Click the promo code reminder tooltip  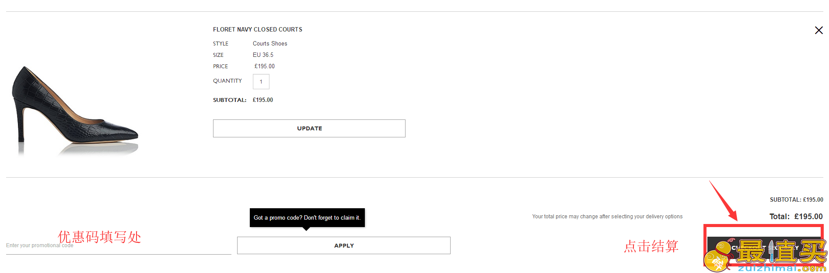point(307,217)
